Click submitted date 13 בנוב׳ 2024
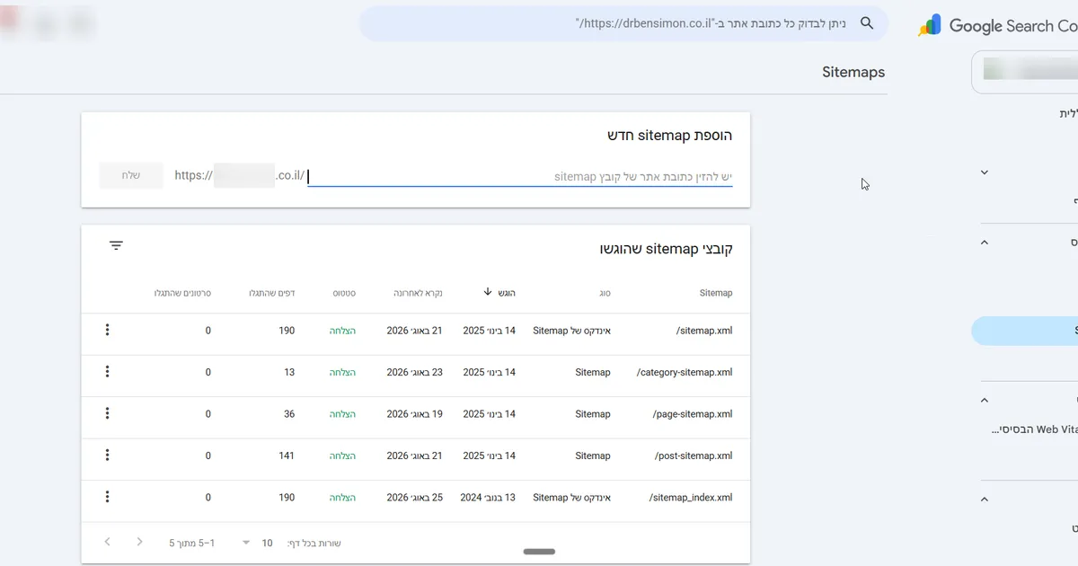 488,498
